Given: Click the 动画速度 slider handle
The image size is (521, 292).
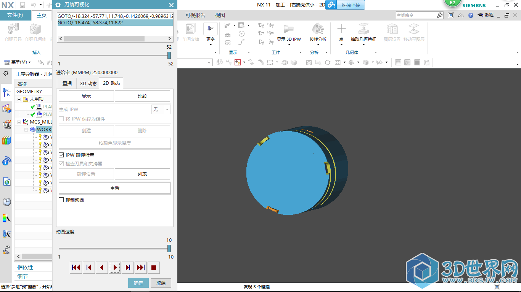Looking at the screenshot, I should click(169, 248).
